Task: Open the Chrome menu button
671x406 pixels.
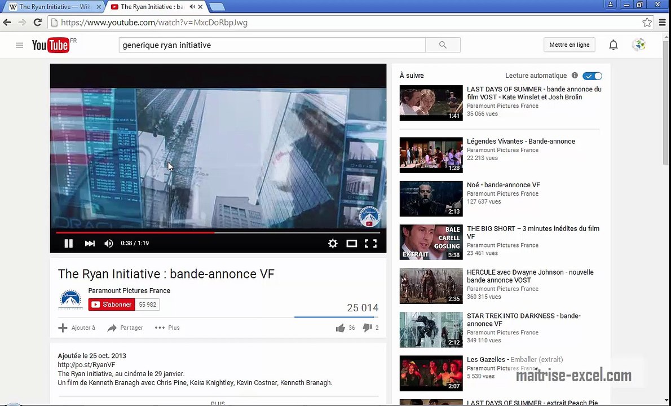Action: coord(663,22)
